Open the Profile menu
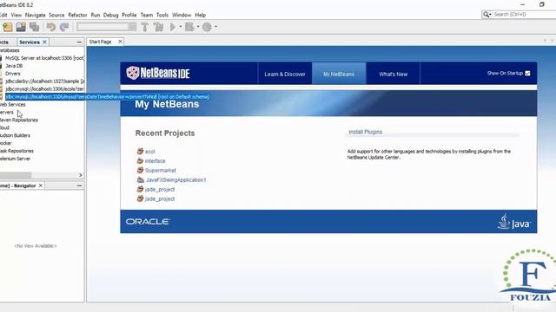The image size is (556, 312). (129, 15)
